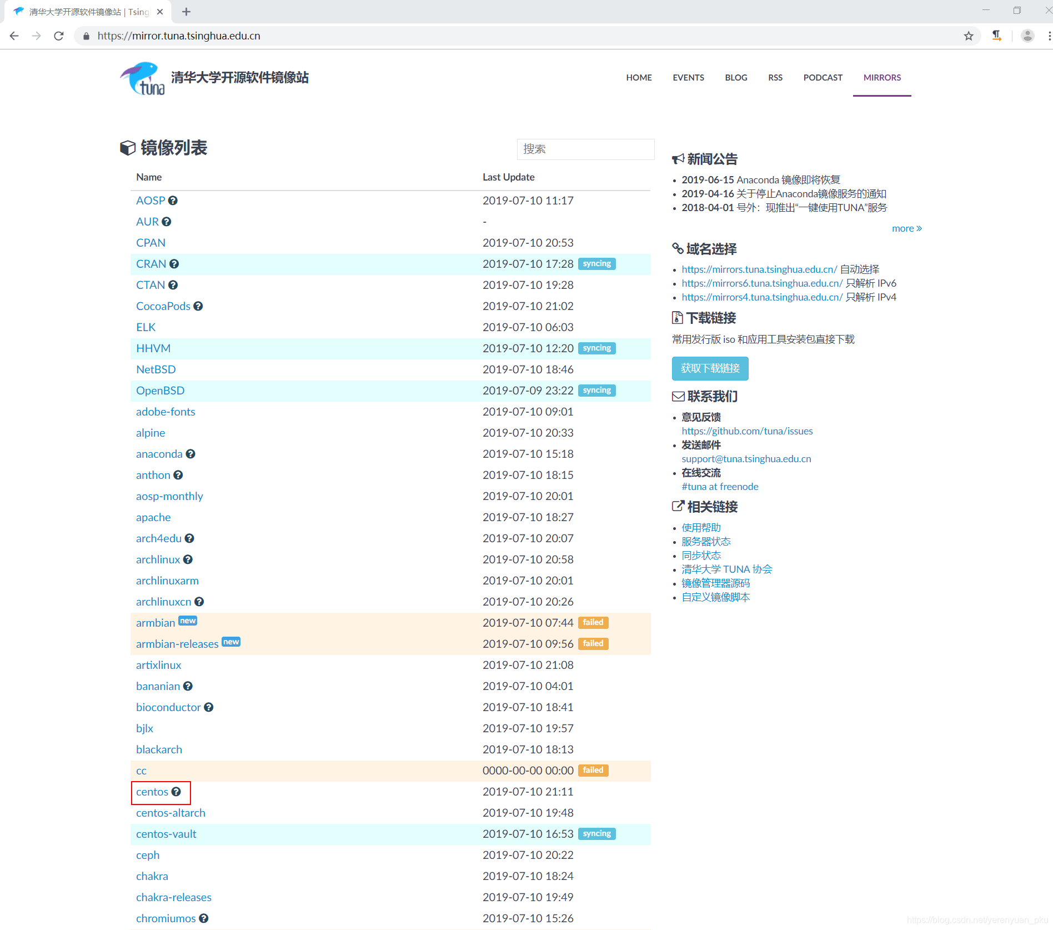
Task: Click the help icon next to archlinuxcn
Action: [199, 602]
